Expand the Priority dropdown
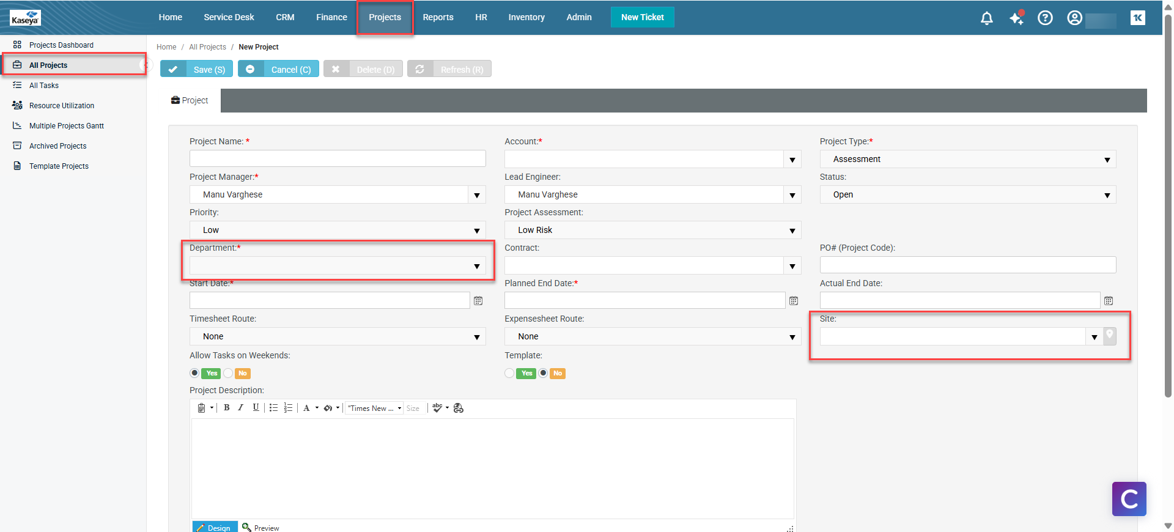The image size is (1174, 532). (x=476, y=231)
